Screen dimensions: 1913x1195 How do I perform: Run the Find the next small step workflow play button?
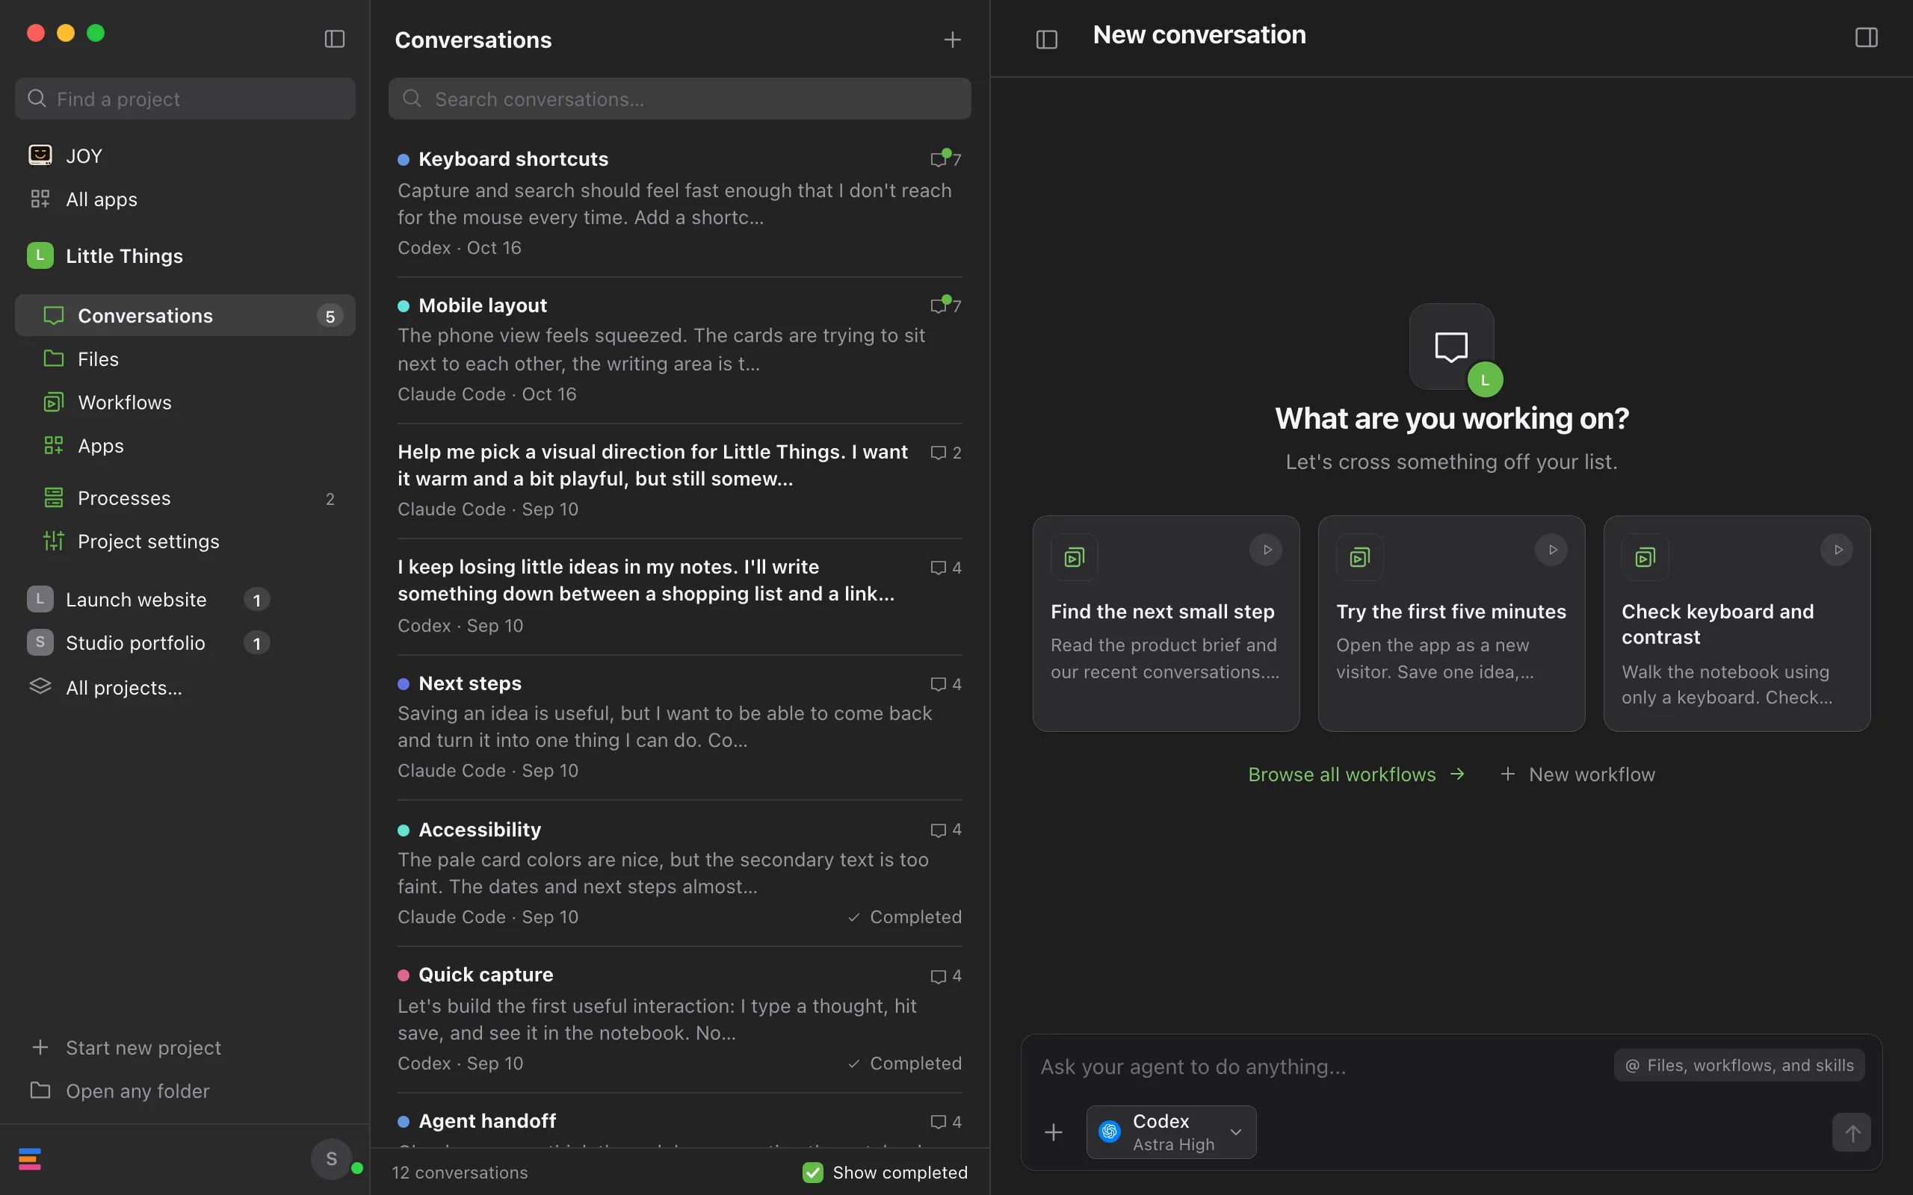click(x=1267, y=550)
